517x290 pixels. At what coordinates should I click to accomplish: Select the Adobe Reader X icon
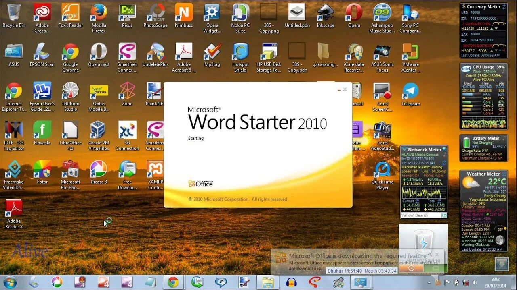[x=14, y=214]
